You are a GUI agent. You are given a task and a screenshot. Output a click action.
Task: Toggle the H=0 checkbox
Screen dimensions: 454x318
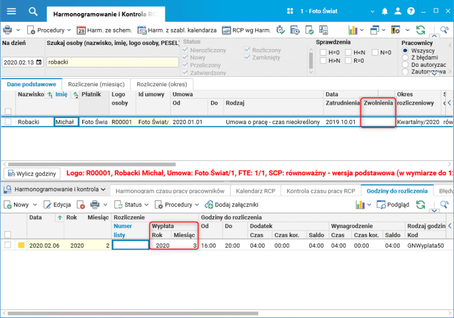pos(323,53)
